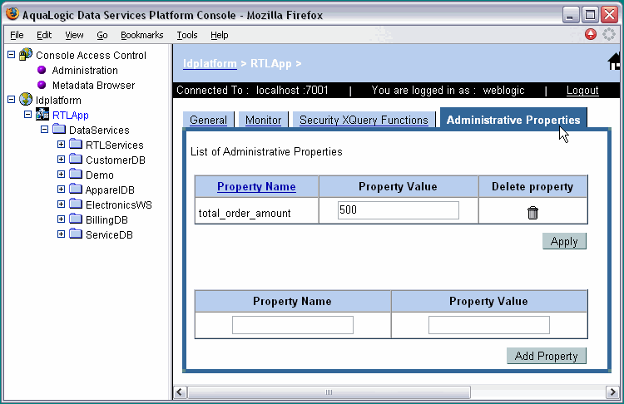Click the Firefox logo in the title bar

click(x=12, y=14)
